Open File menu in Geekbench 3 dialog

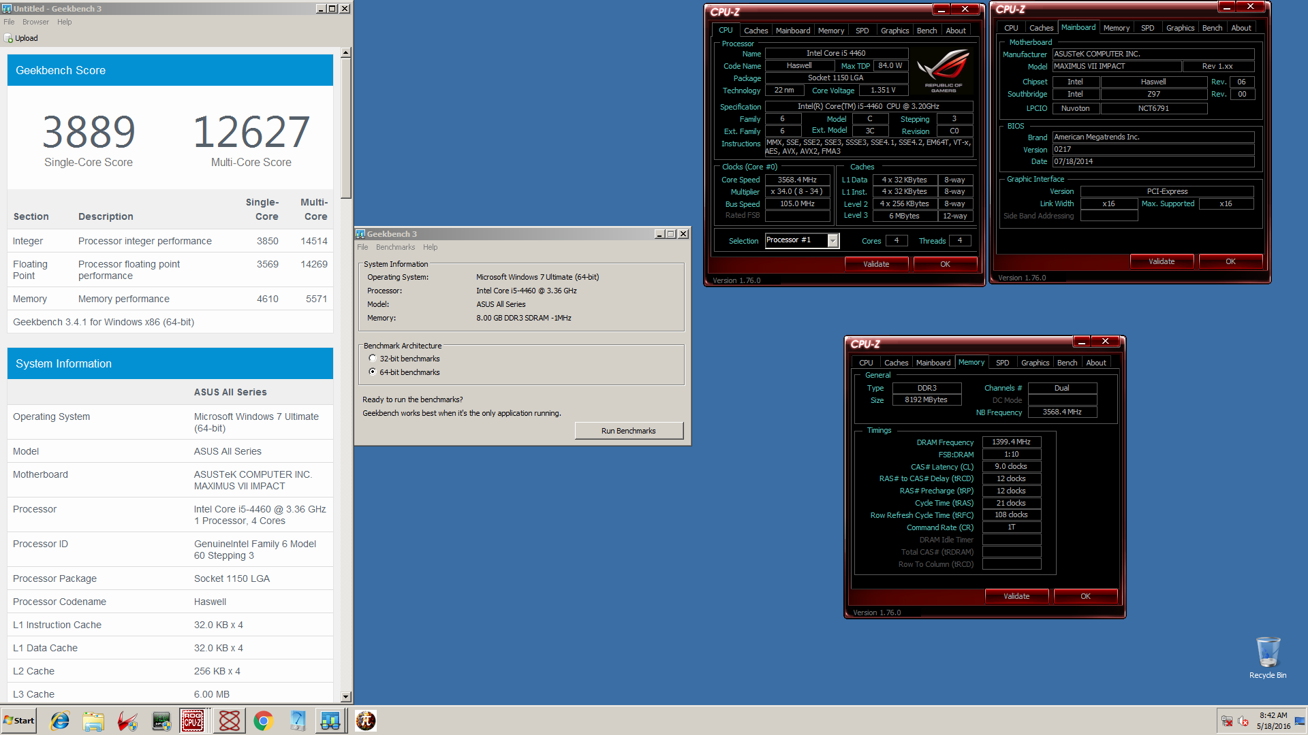(362, 247)
